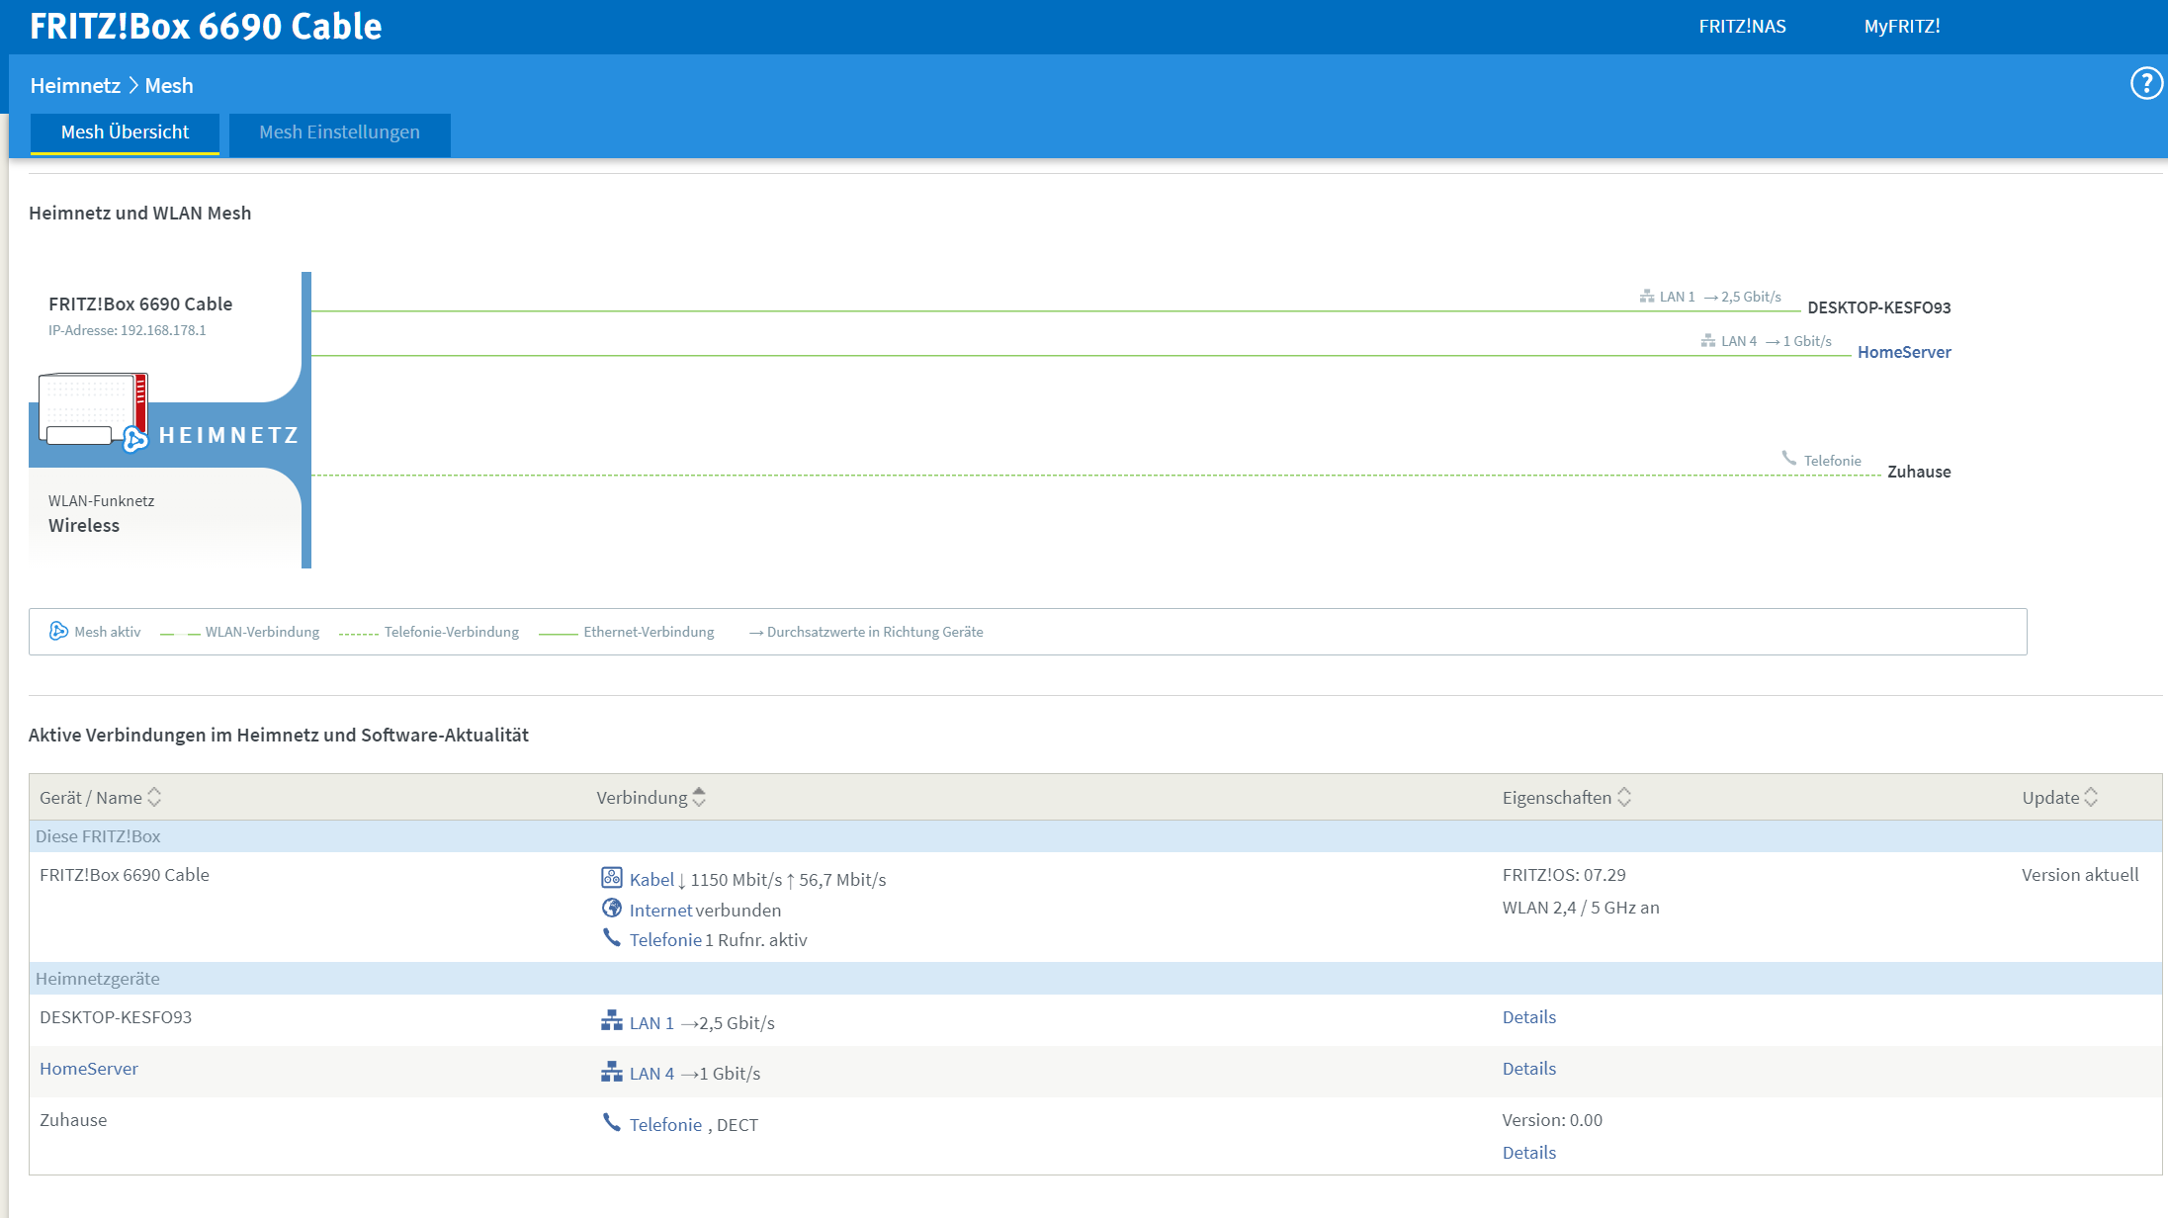The height and width of the screenshot is (1218, 2168).
Task: Click the mesh badge on router image
Action: pos(135,440)
